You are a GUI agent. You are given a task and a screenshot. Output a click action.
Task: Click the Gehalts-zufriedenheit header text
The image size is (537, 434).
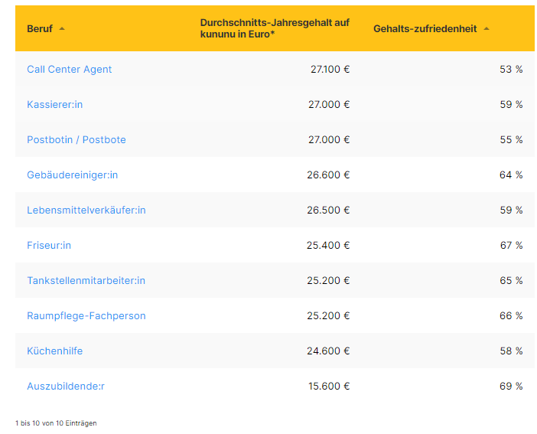coord(425,29)
